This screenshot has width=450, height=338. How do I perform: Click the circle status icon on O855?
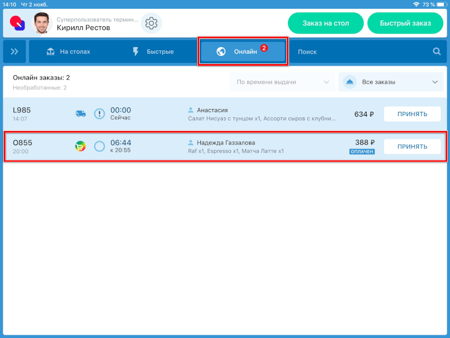click(x=100, y=146)
